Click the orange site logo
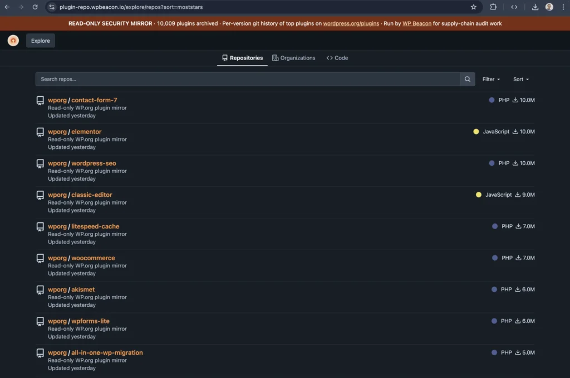570x378 pixels. click(x=13, y=41)
